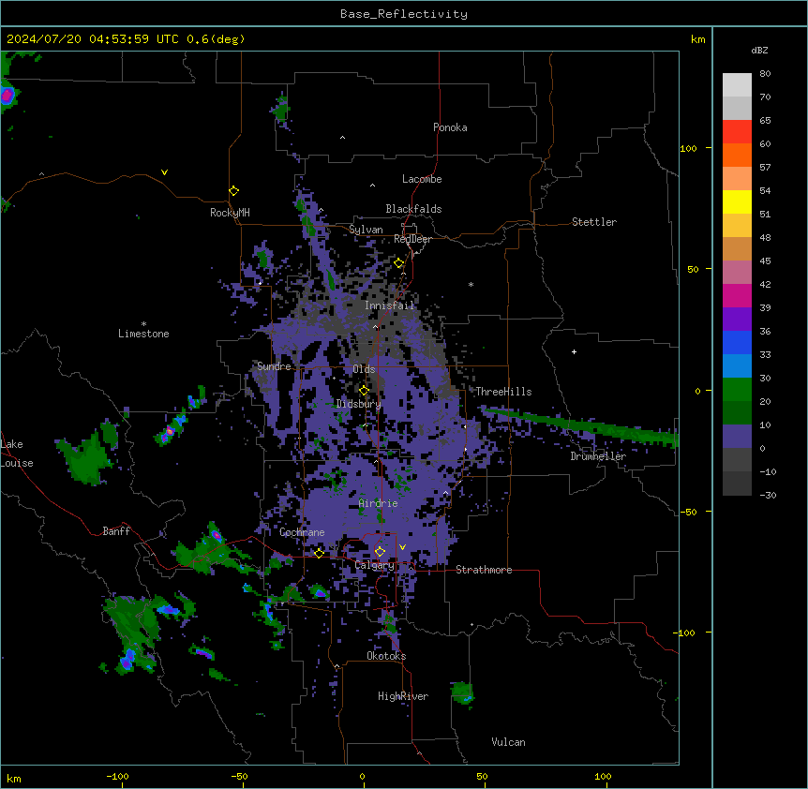808x789 pixels.
Task: Click the yellow V marker east of Calgary's diamond
Action: tap(402, 547)
